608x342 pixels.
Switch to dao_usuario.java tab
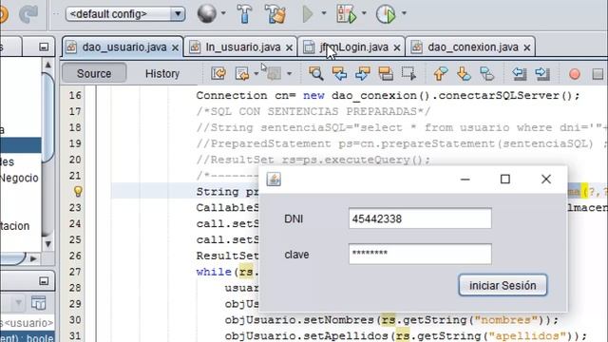pyautogui.click(x=123, y=47)
